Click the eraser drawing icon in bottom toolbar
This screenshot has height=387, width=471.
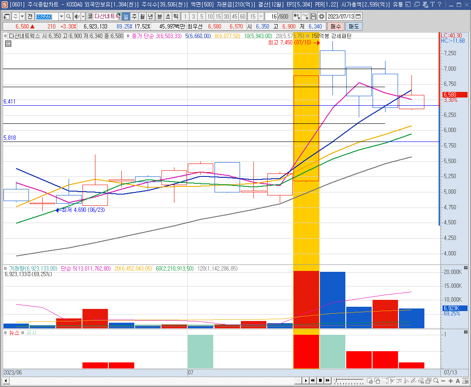(x=421, y=381)
